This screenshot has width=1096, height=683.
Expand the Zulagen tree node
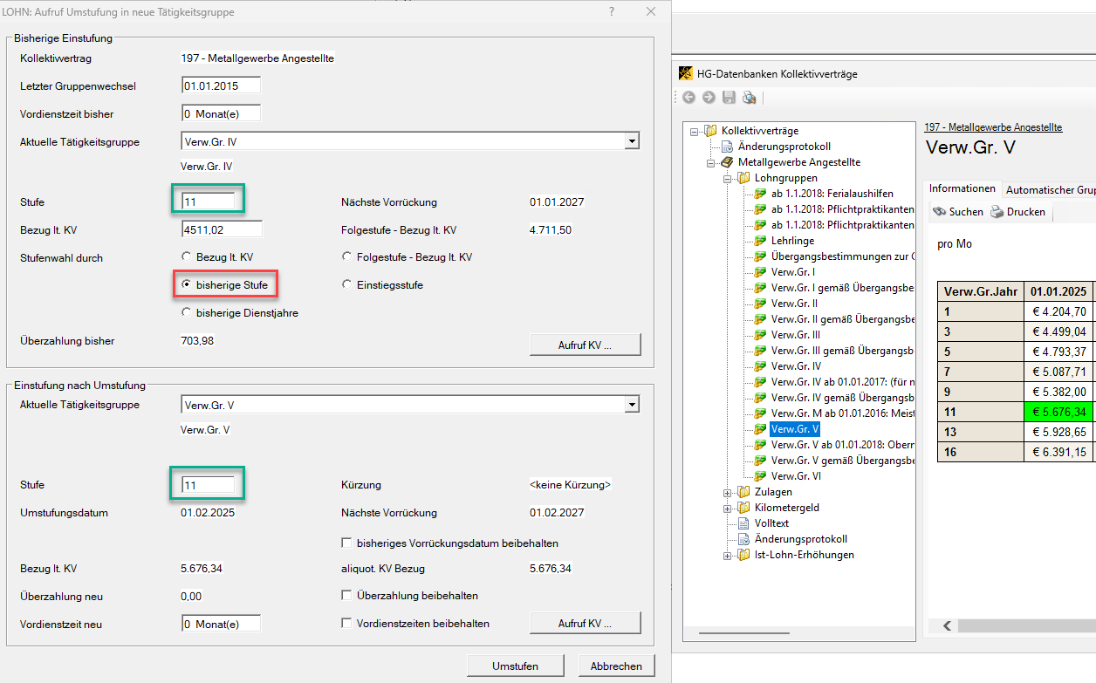728,492
